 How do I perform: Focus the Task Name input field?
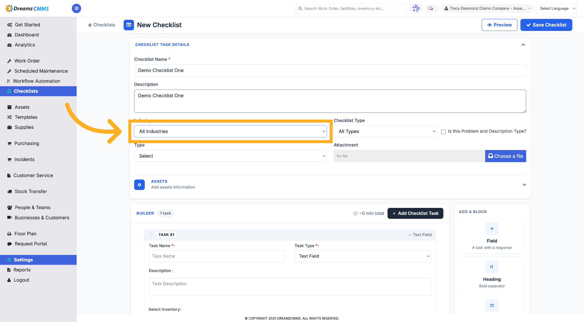217,256
